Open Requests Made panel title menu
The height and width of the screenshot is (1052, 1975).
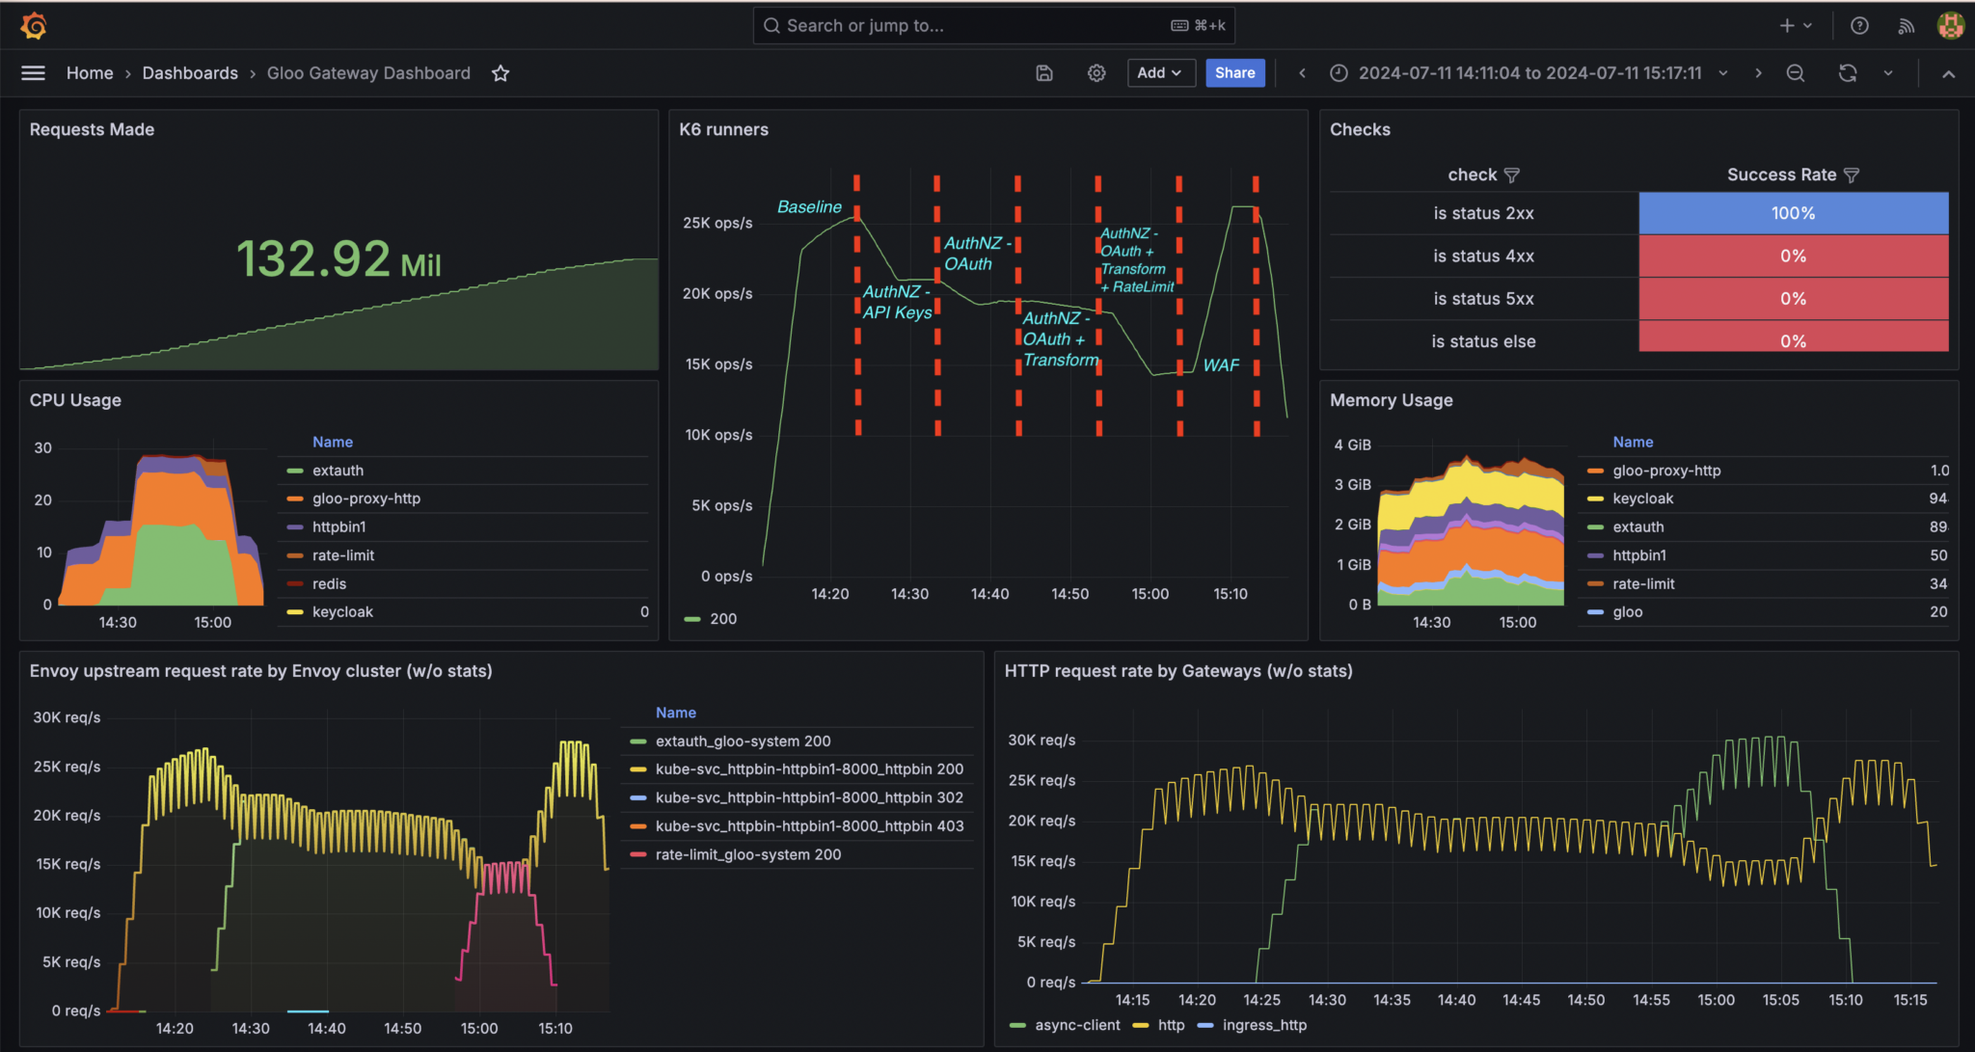tap(92, 129)
